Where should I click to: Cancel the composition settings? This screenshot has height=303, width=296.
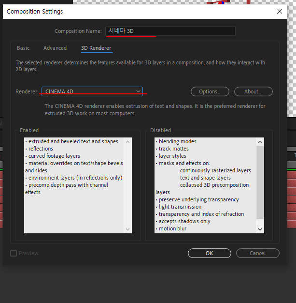(x=258, y=253)
